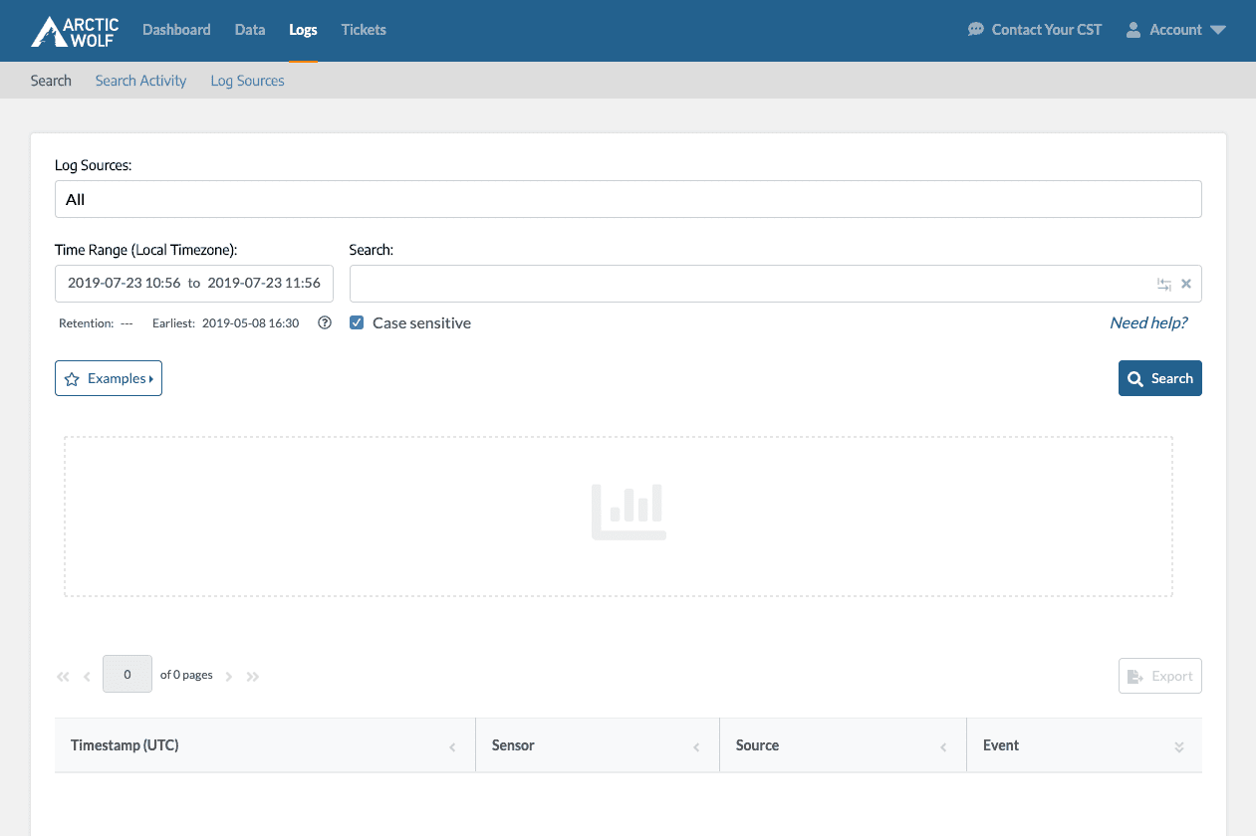Open the Dashboard menu item
This screenshot has height=836, width=1256.
(176, 30)
